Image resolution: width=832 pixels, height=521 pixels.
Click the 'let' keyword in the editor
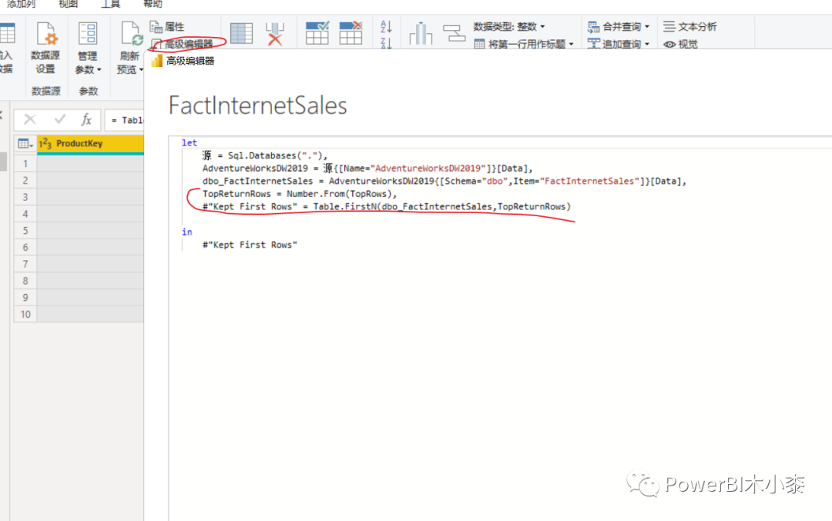pyautogui.click(x=189, y=142)
